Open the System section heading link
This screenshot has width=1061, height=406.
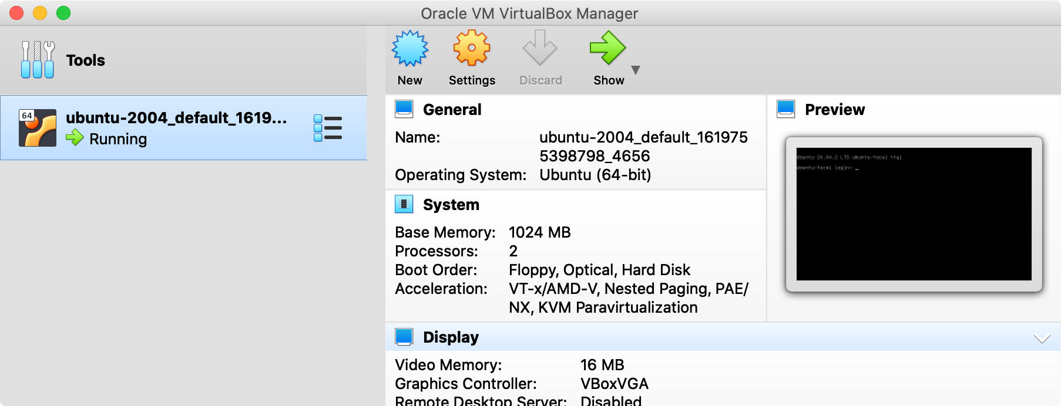451,205
